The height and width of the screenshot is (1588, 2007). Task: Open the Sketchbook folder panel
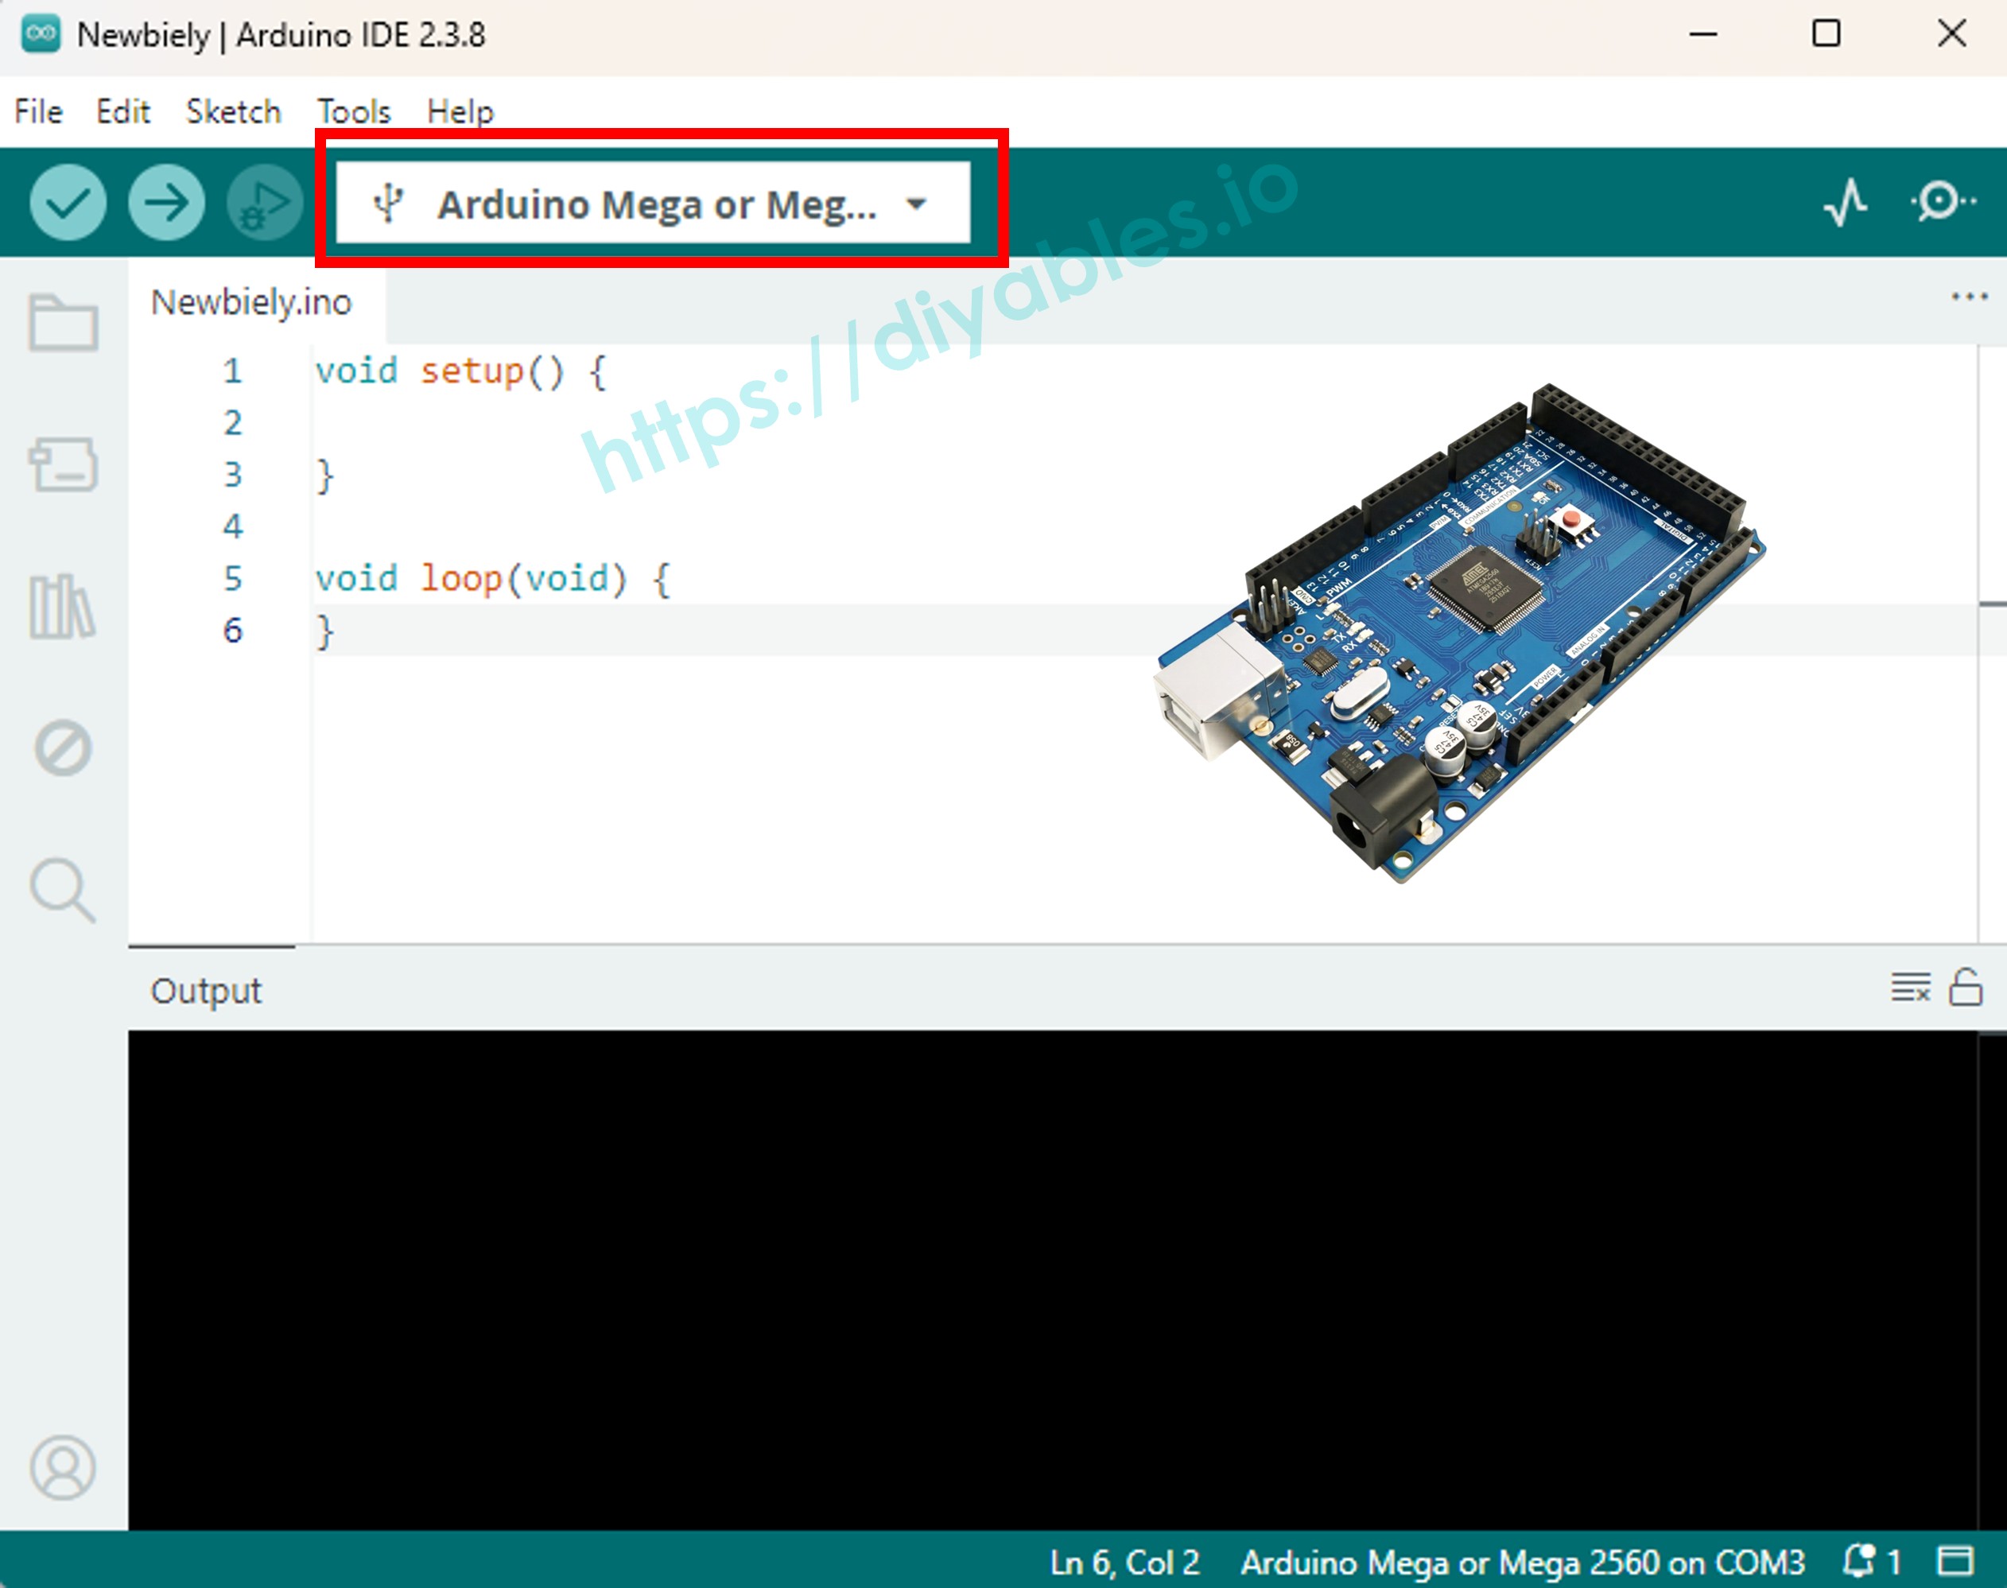(x=63, y=323)
